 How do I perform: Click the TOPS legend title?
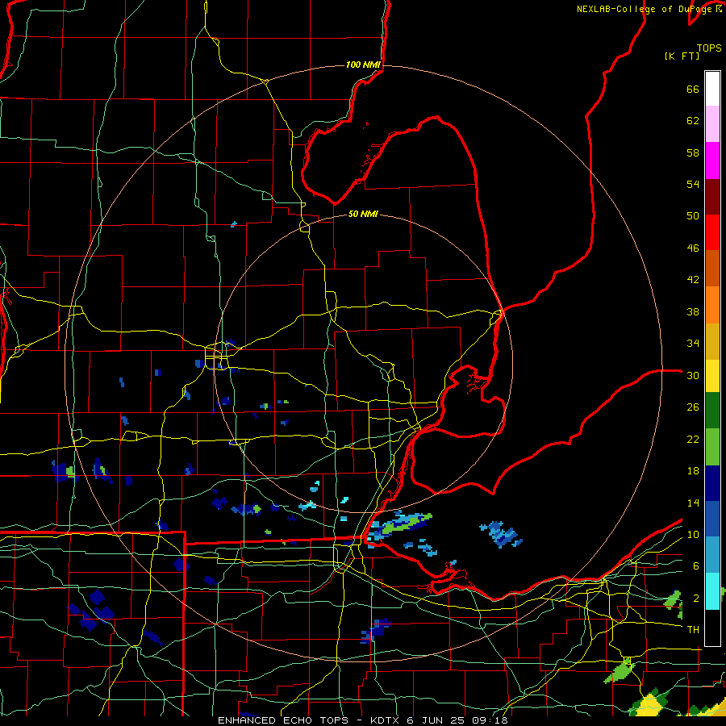point(709,48)
